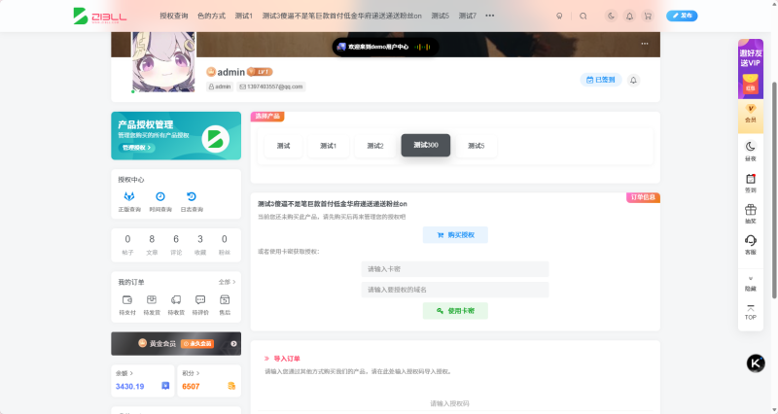Open the banner three-dots options

645,44
